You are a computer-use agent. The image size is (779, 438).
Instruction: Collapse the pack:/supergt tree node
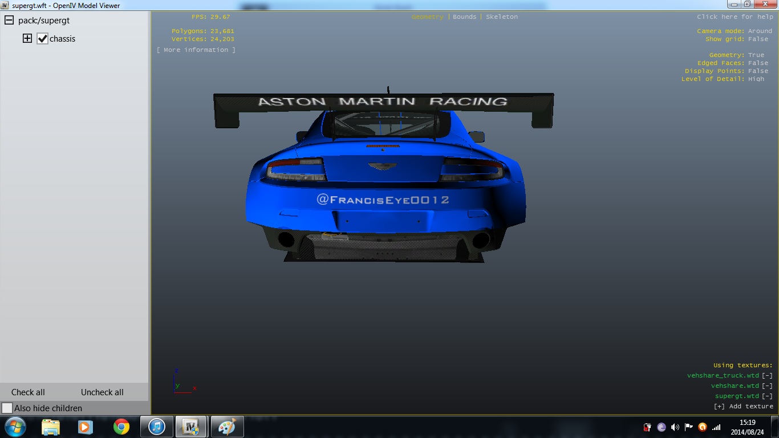pos(9,21)
